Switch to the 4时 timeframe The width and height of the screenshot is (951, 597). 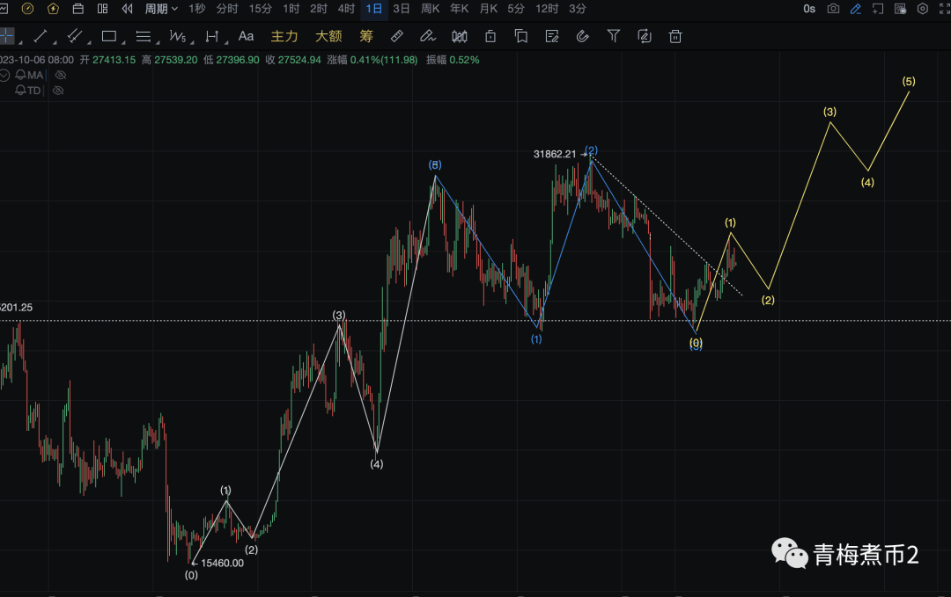346,9
